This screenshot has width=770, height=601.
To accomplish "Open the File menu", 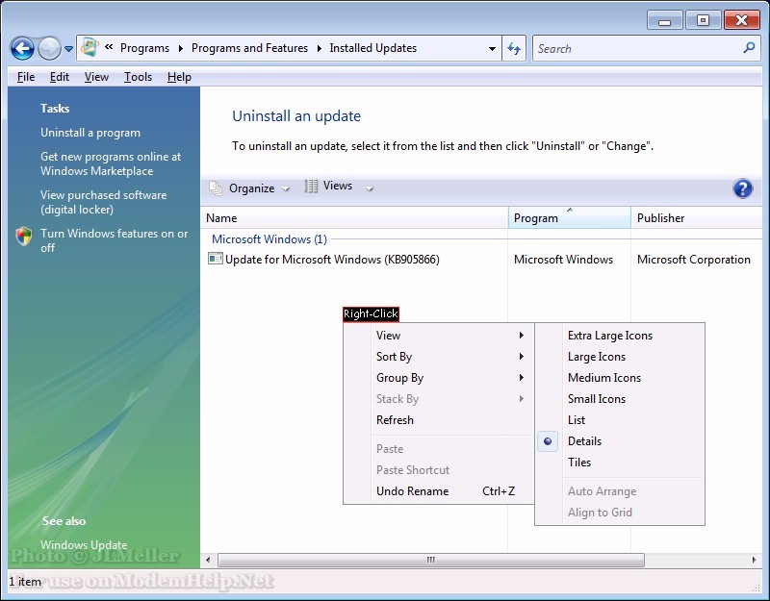I will 26,77.
